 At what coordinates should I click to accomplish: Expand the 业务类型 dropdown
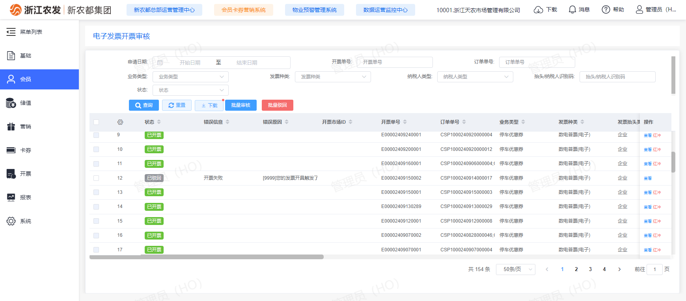pyautogui.click(x=190, y=77)
